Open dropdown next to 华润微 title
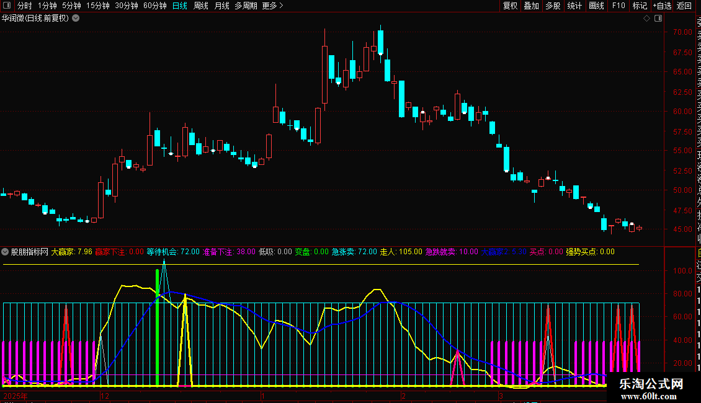Viewport: 701px width, 403px height. click(76, 18)
